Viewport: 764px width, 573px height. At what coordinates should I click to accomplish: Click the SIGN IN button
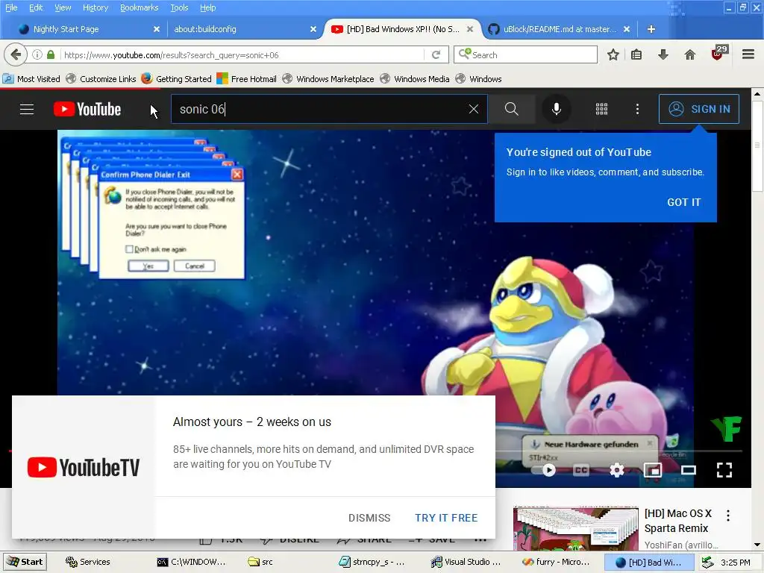point(699,109)
